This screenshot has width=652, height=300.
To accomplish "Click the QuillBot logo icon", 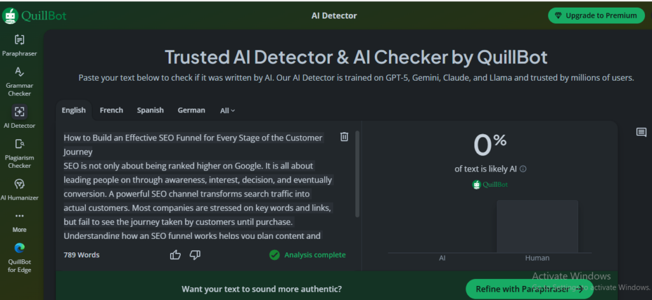I will click(x=10, y=15).
